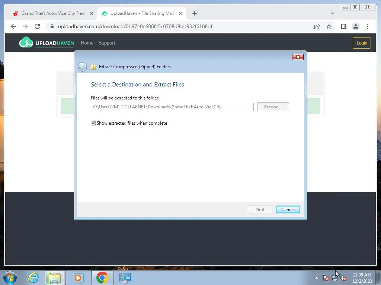This screenshot has width=381, height=285.
Task: Click 'Select a Destination and Extract Files' heading
Action: pyautogui.click(x=137, y=85)
